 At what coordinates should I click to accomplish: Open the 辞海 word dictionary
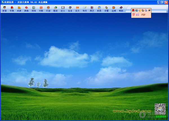click(26, 9)
